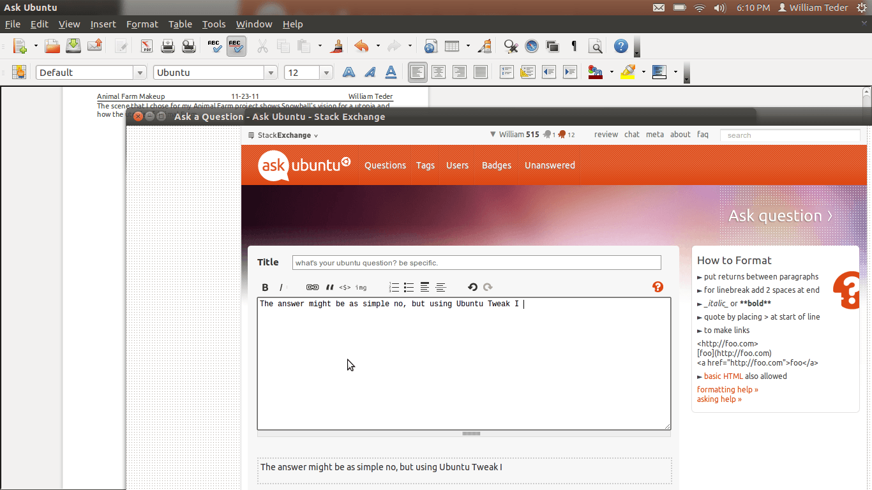Toggle Nonprinting Characters pilcrow
This screenshot has width=872, height=490.
pyautogui.click(x=574, y=46)
